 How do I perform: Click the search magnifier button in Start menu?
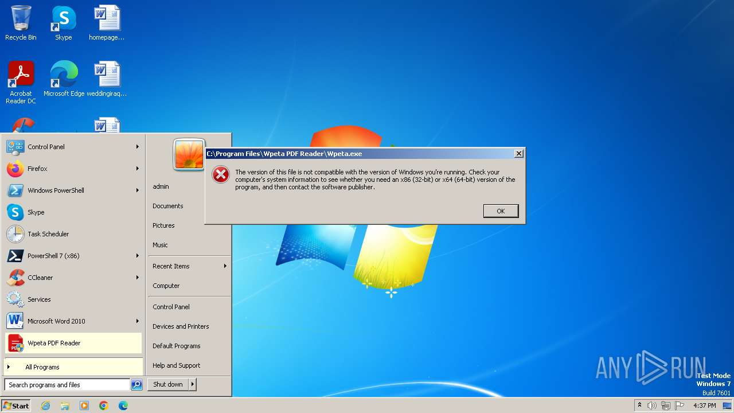click(x=136, y=385)
